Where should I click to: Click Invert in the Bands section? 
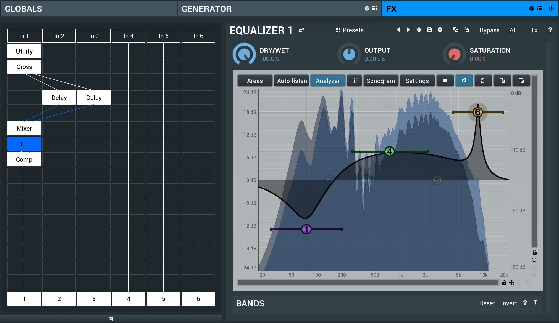[x=509, y=303]
